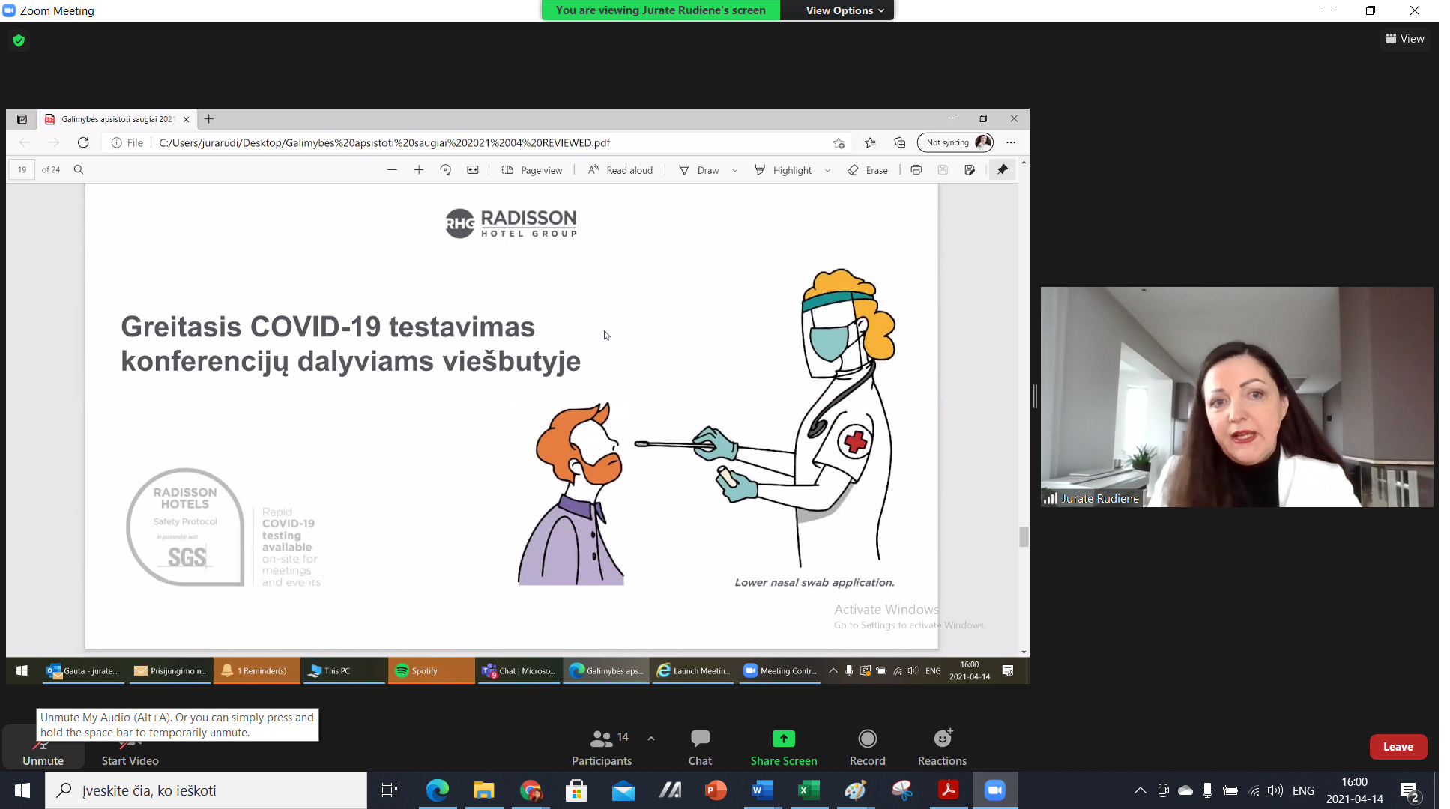The height and width of the screenshot is (809, 1450).
Task: Start recording with Record button
Action: click(x=867, y=748)
